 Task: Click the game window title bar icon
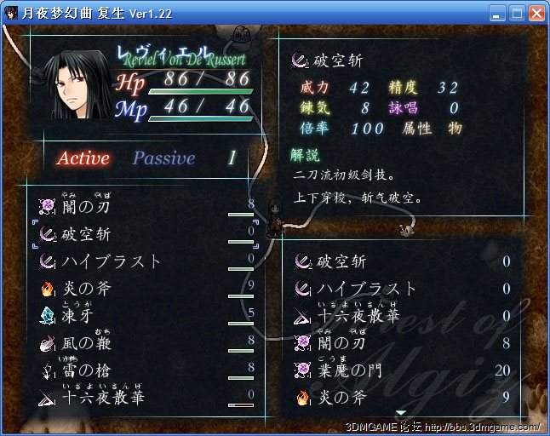click(11, 13)
